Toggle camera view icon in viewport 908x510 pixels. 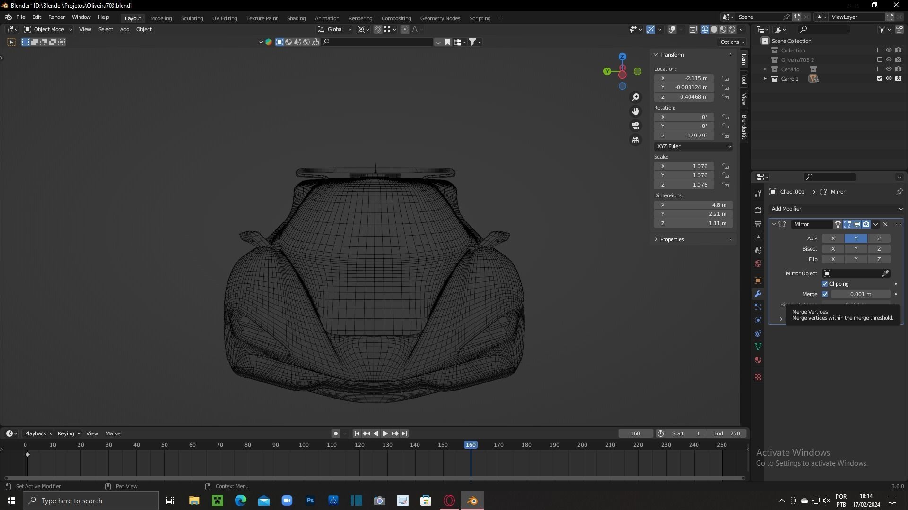[x=636, y=126]
